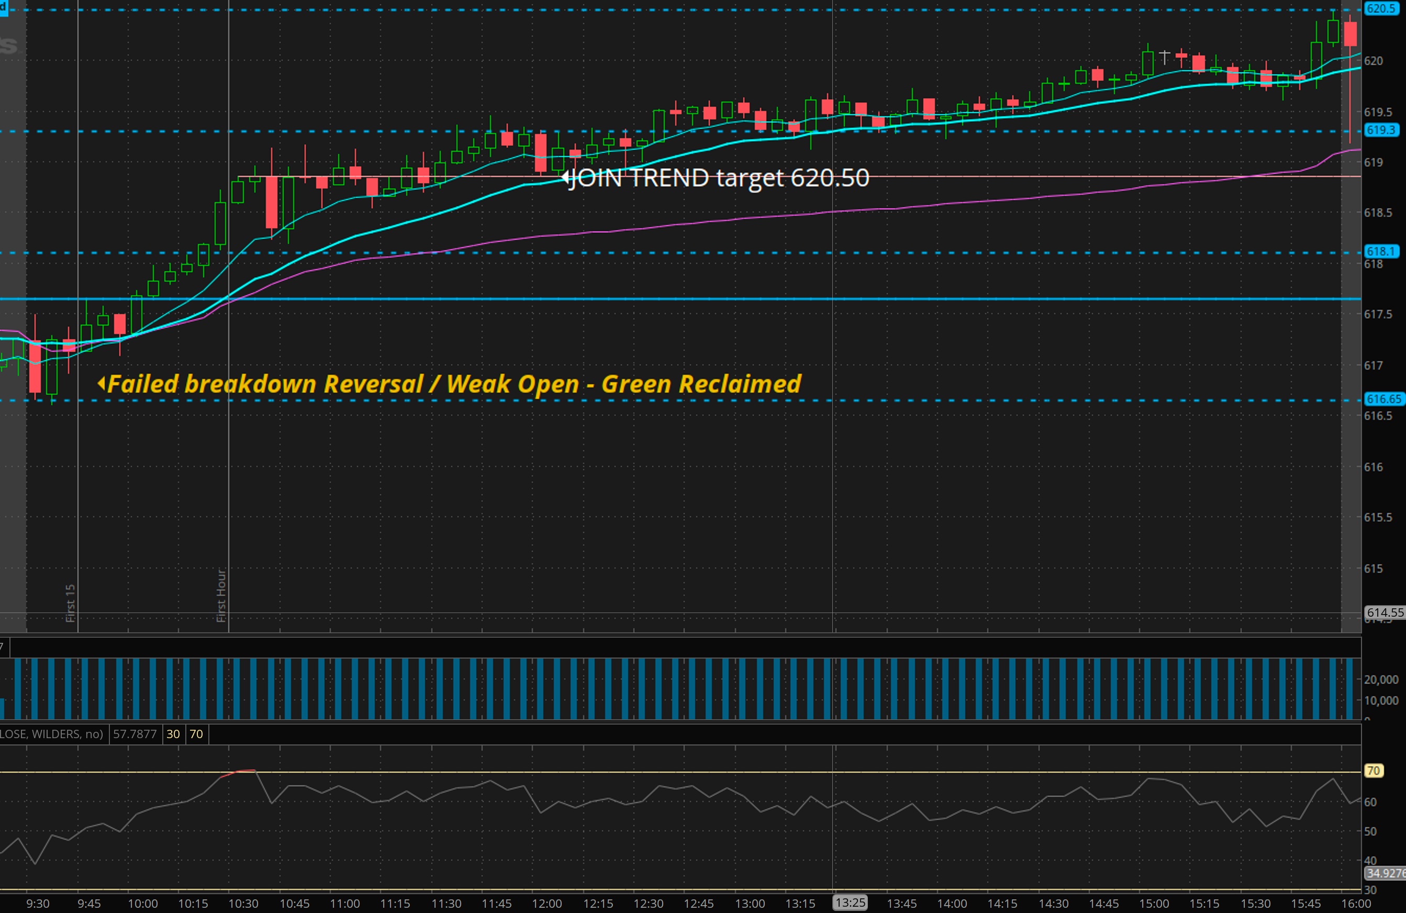Click RSI current value 57.7877 in header
This screenshot has height=913, width=1406.
[x=135, y=734]
